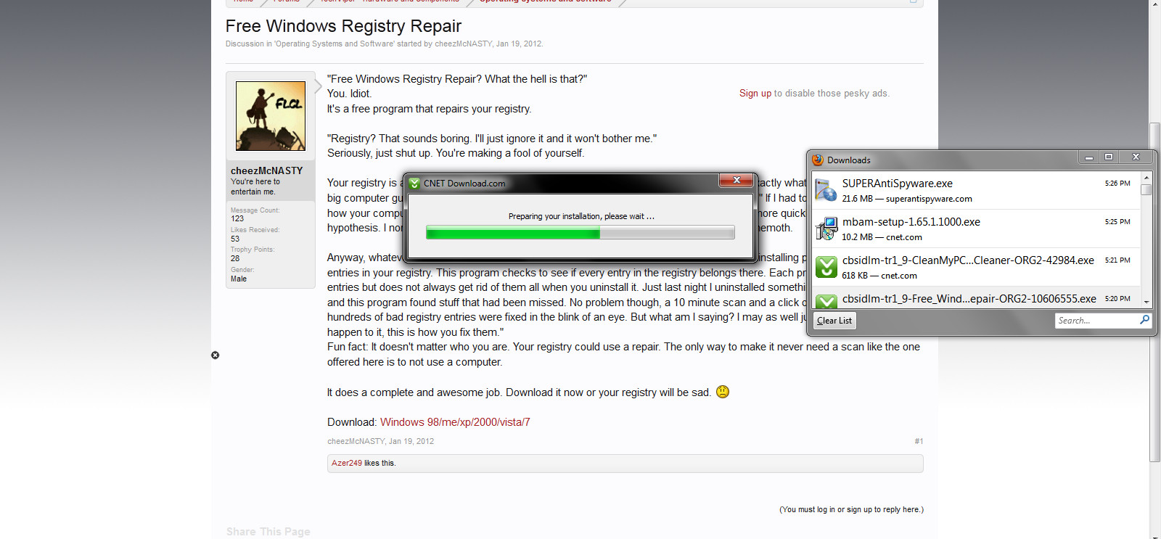Viewport: 1161px width, 539px height.
Task: Click the CleanMyPC download's green CNET icon
Action: 826,267
